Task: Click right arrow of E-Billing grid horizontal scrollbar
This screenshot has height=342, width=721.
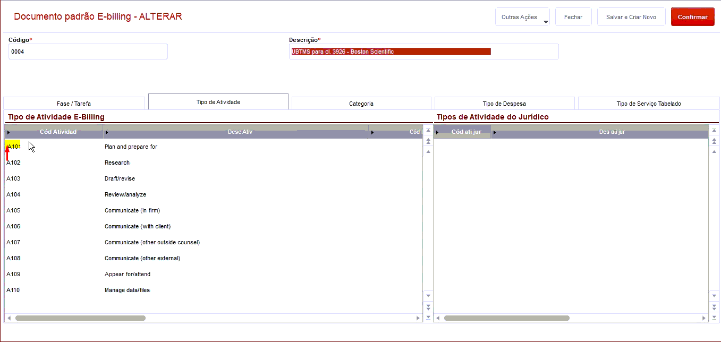Action: point(418,318)
